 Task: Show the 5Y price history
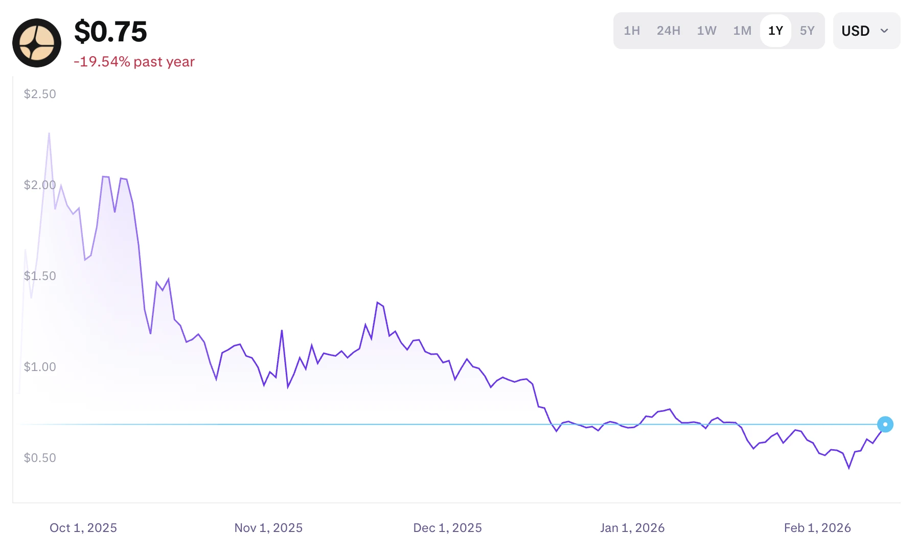click(807, 31)
